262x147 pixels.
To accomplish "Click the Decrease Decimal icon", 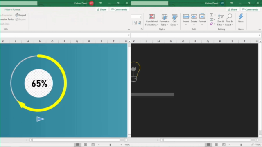I will point(140,23).
